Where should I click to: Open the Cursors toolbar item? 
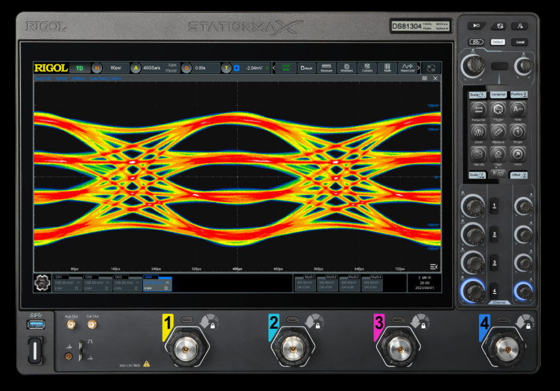366,68
